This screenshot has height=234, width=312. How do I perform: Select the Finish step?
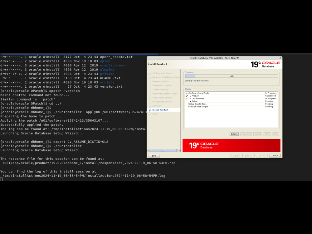[155, 114]
